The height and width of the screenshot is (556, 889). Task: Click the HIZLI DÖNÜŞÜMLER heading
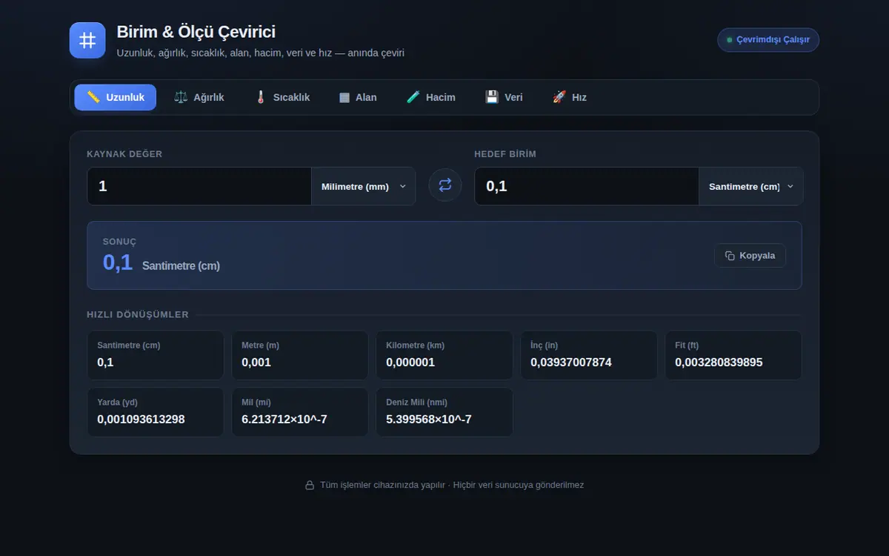pyautogui.click(x=138, y=315)
